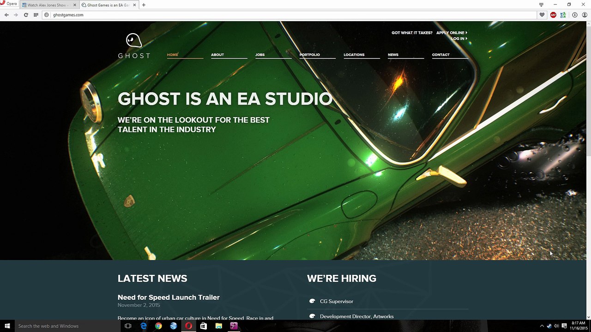The image size is (591, 332).
Task: Click the GOT WHAT IT TAKES? text
Action: tap(412, 33)
